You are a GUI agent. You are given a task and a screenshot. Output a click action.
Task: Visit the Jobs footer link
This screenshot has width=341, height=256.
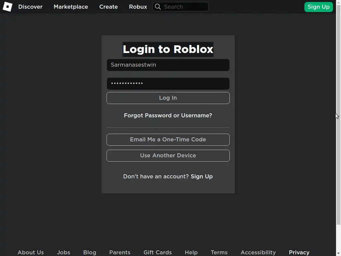tap(64, 252)
